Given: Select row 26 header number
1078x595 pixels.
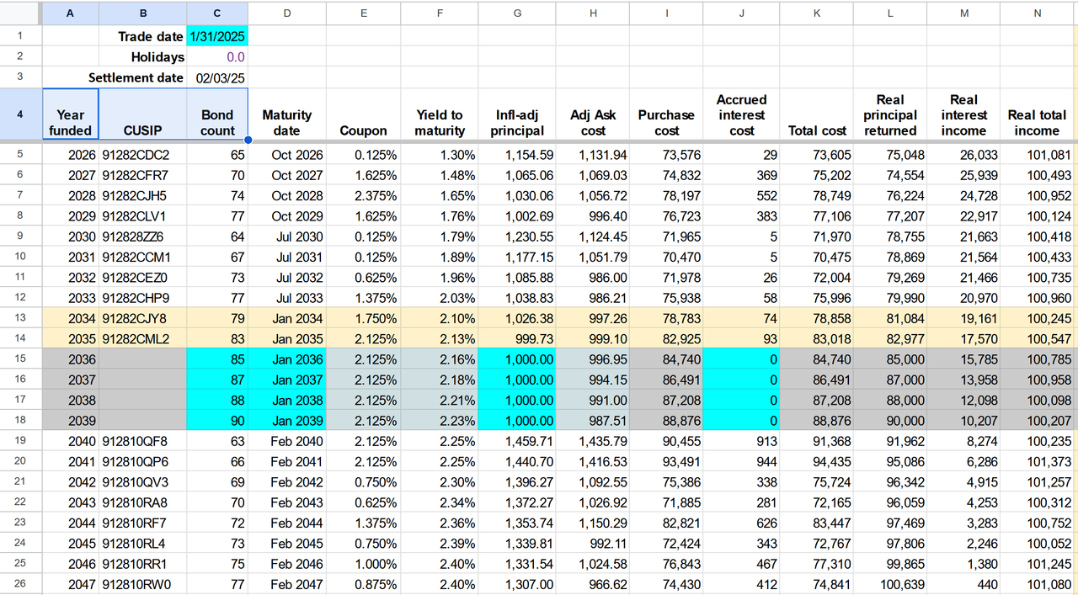Looking at the screenshot, I should pyautogui.click(x=20, y=584).
